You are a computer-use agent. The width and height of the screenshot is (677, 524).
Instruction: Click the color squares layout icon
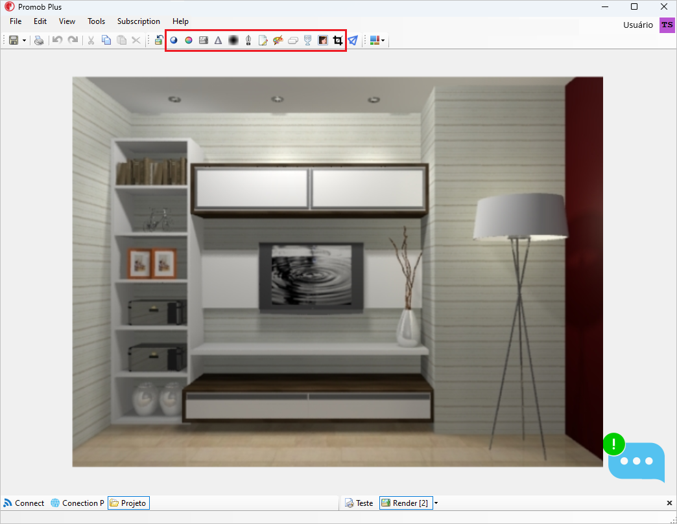coord(375,40)
